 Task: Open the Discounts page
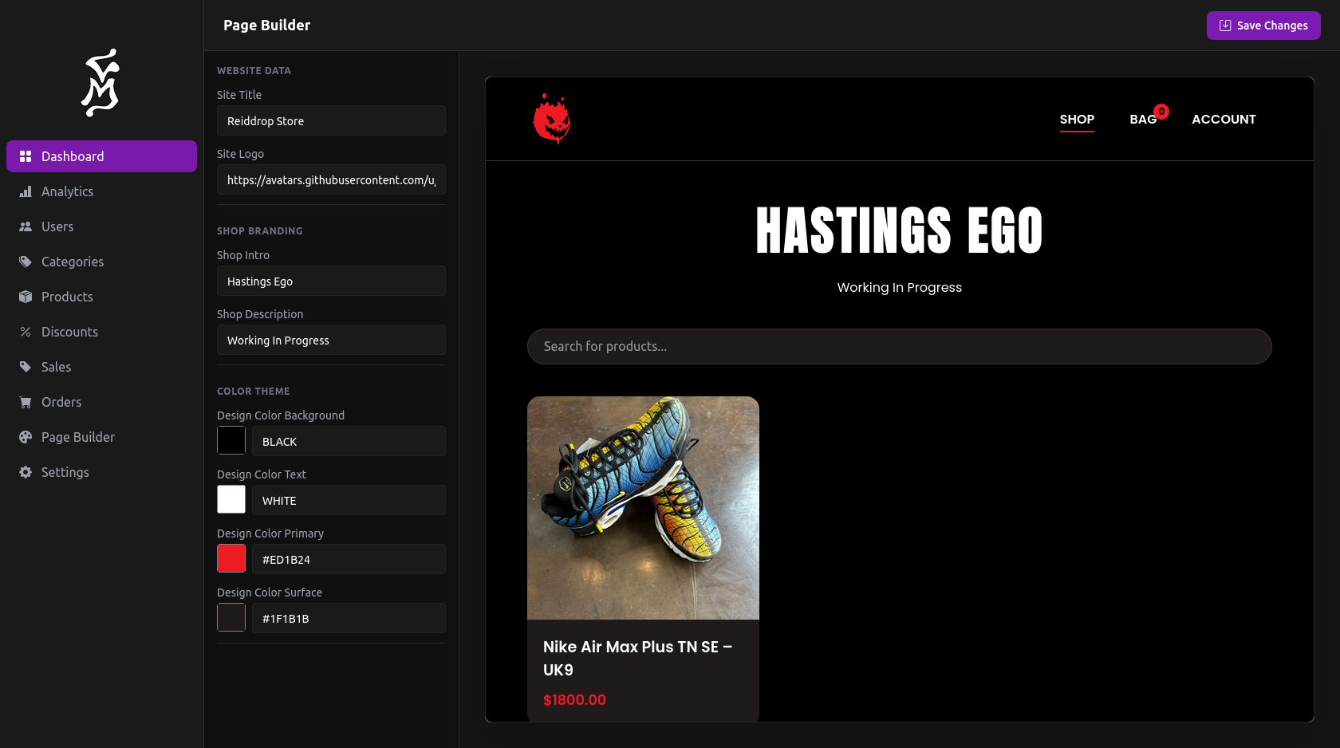click(x=101, y=332)
